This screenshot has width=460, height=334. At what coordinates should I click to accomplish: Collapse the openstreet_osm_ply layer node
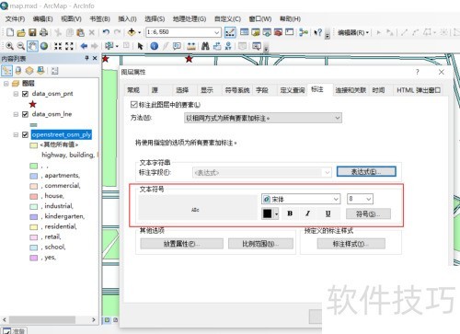[16, 135]
